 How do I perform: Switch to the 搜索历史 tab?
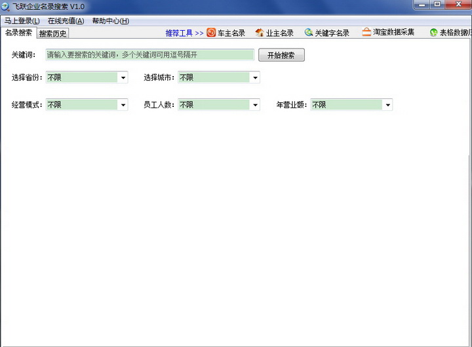(52, 33)
